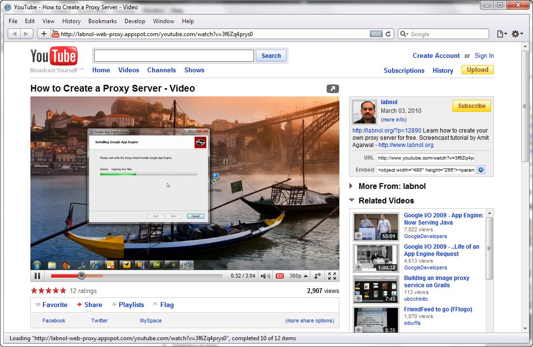
Task: Click the address bar URL field
Action: pyautogui.click(x=214, y=34)
